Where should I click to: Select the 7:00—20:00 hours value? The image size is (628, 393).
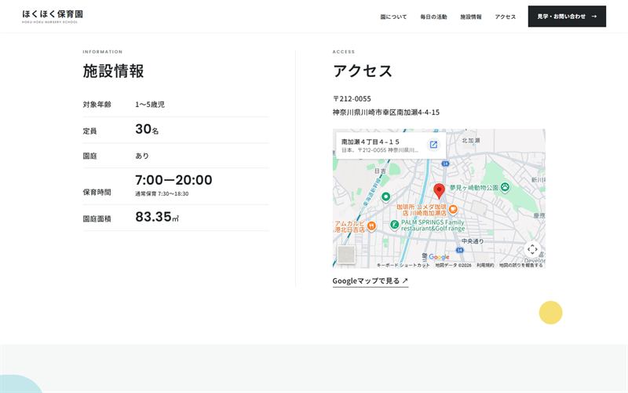[173, 180]
